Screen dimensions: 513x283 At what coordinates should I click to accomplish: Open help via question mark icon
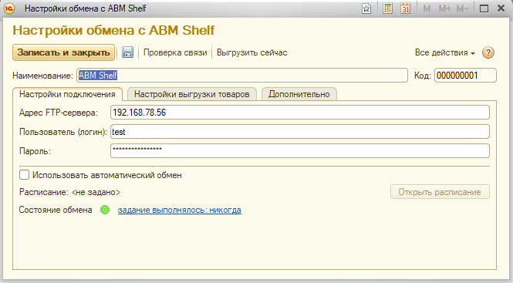pyautogui.click(x=488, y=52)
